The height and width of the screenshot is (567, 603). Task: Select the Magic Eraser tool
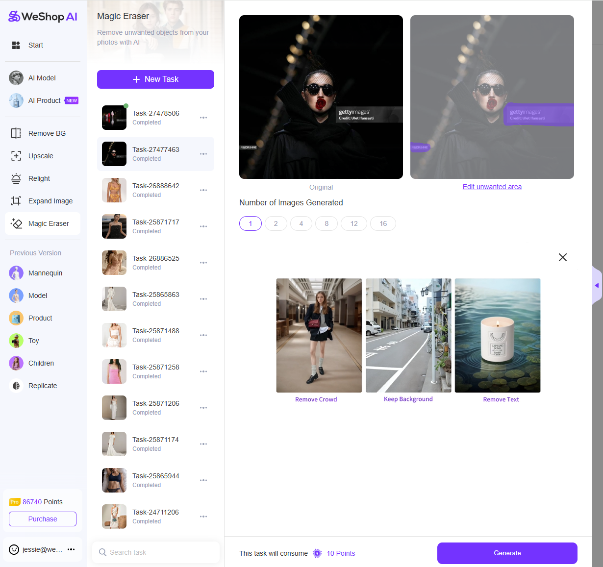49,223
